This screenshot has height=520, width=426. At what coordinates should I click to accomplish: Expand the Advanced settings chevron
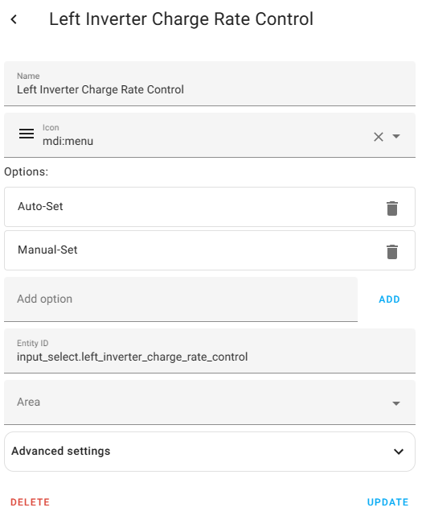[399, 452]
